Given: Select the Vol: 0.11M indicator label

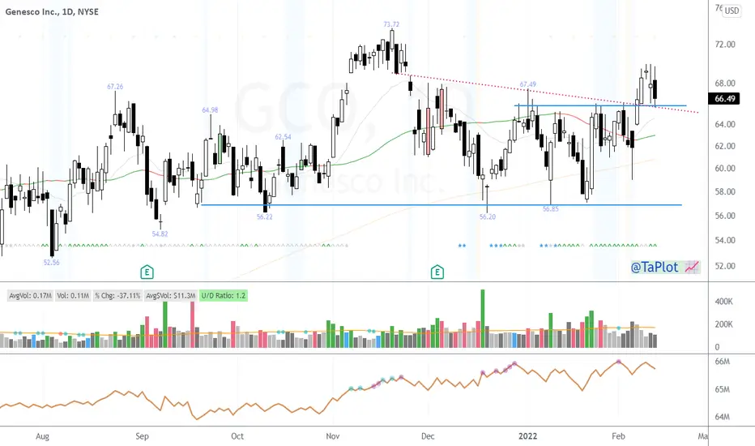Looking at the screenshot, I should click(73, 295).
